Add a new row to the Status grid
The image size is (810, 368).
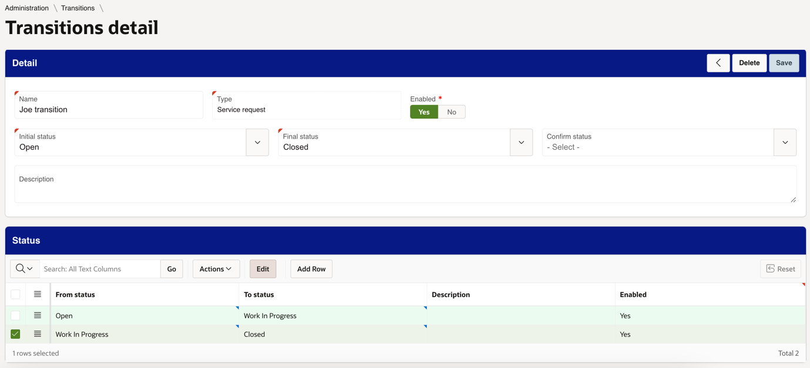click(x=311, y=268)
